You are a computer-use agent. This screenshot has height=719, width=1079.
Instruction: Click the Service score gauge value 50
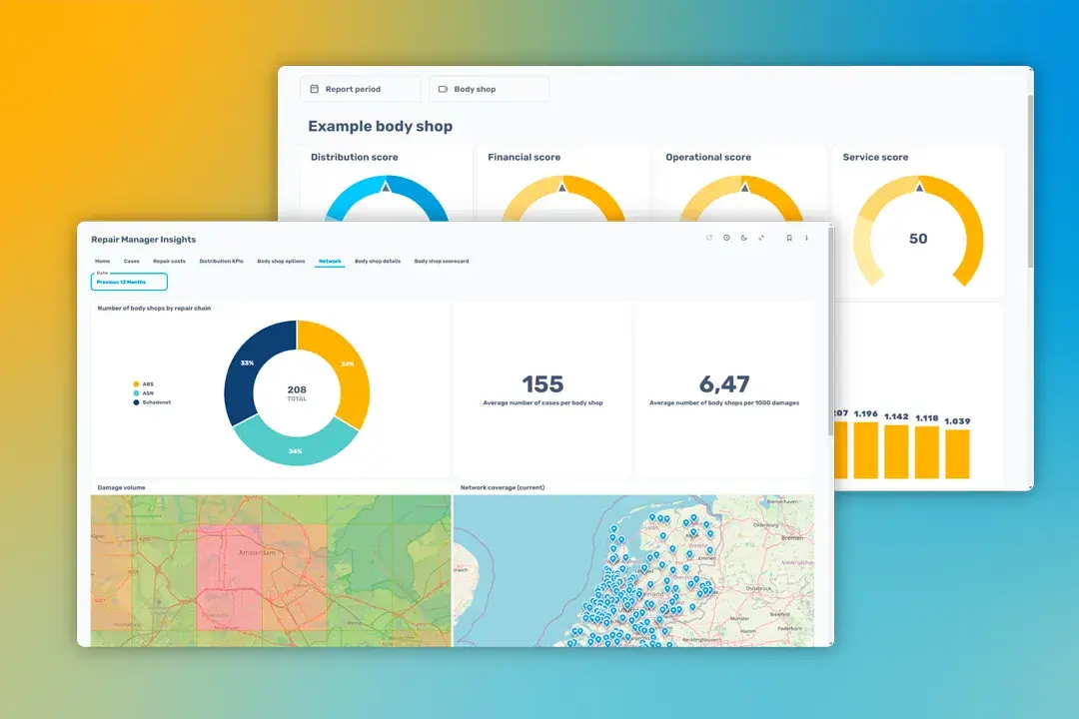click(x=918, y=239)
